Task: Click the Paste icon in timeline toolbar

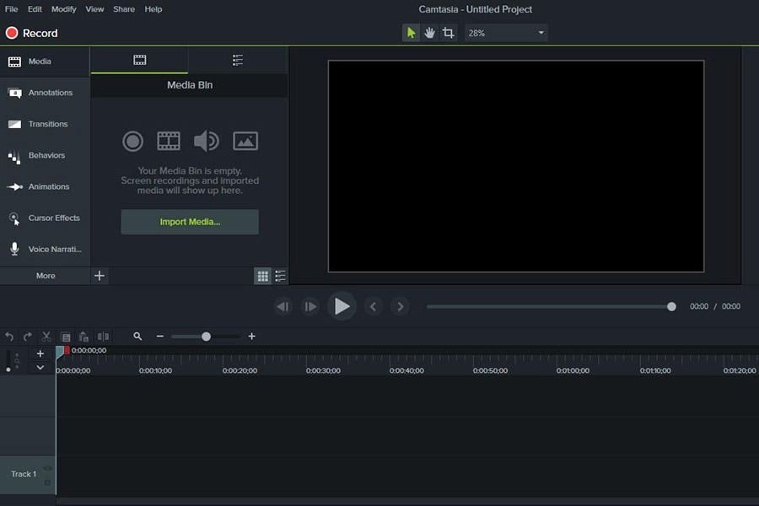Action: [83, 336]
